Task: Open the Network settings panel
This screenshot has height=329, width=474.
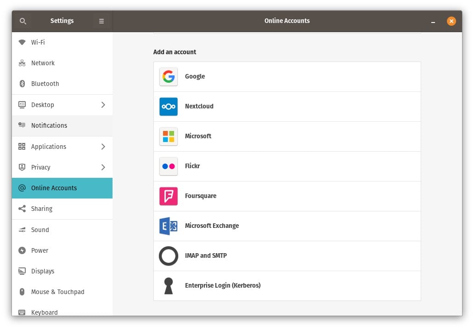Action: pos(62,63)
